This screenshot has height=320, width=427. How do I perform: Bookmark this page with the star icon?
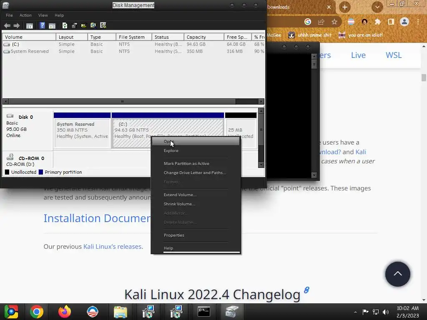click(x=334, y=22)
